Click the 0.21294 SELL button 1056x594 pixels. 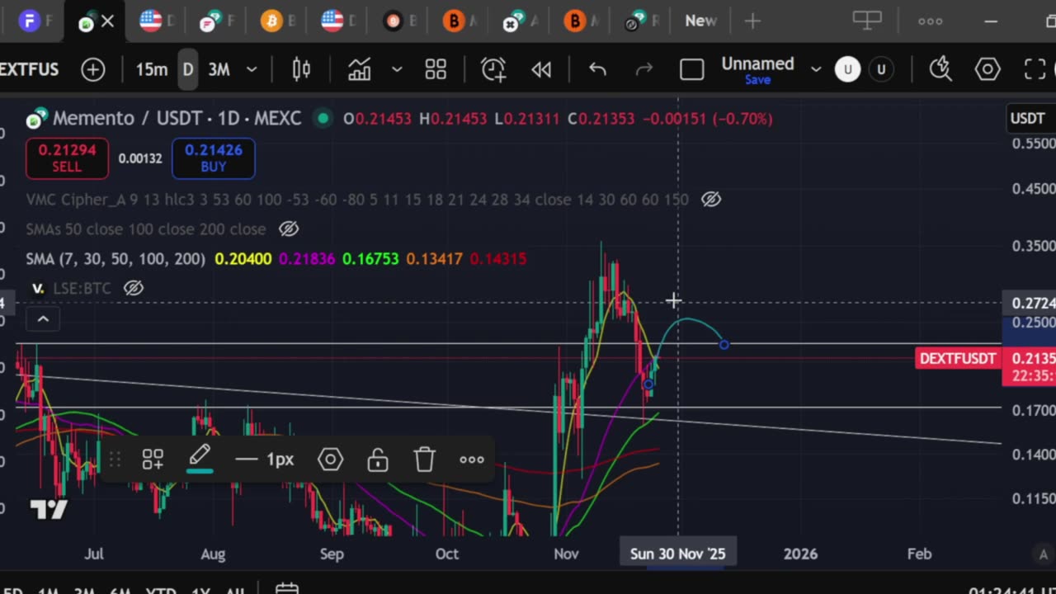click(67, 158)
